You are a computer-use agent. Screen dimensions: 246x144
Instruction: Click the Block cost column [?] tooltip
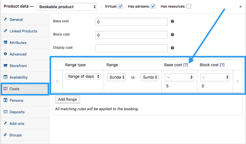click(222, 65)
